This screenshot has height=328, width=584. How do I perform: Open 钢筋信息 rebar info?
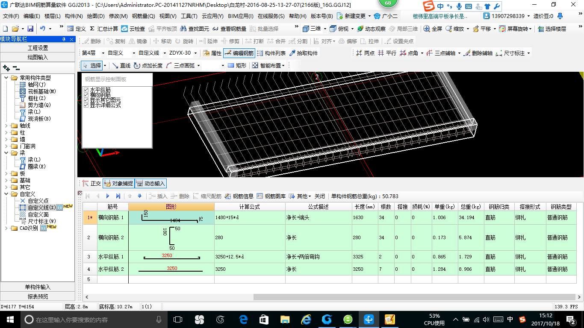point(239,196)
